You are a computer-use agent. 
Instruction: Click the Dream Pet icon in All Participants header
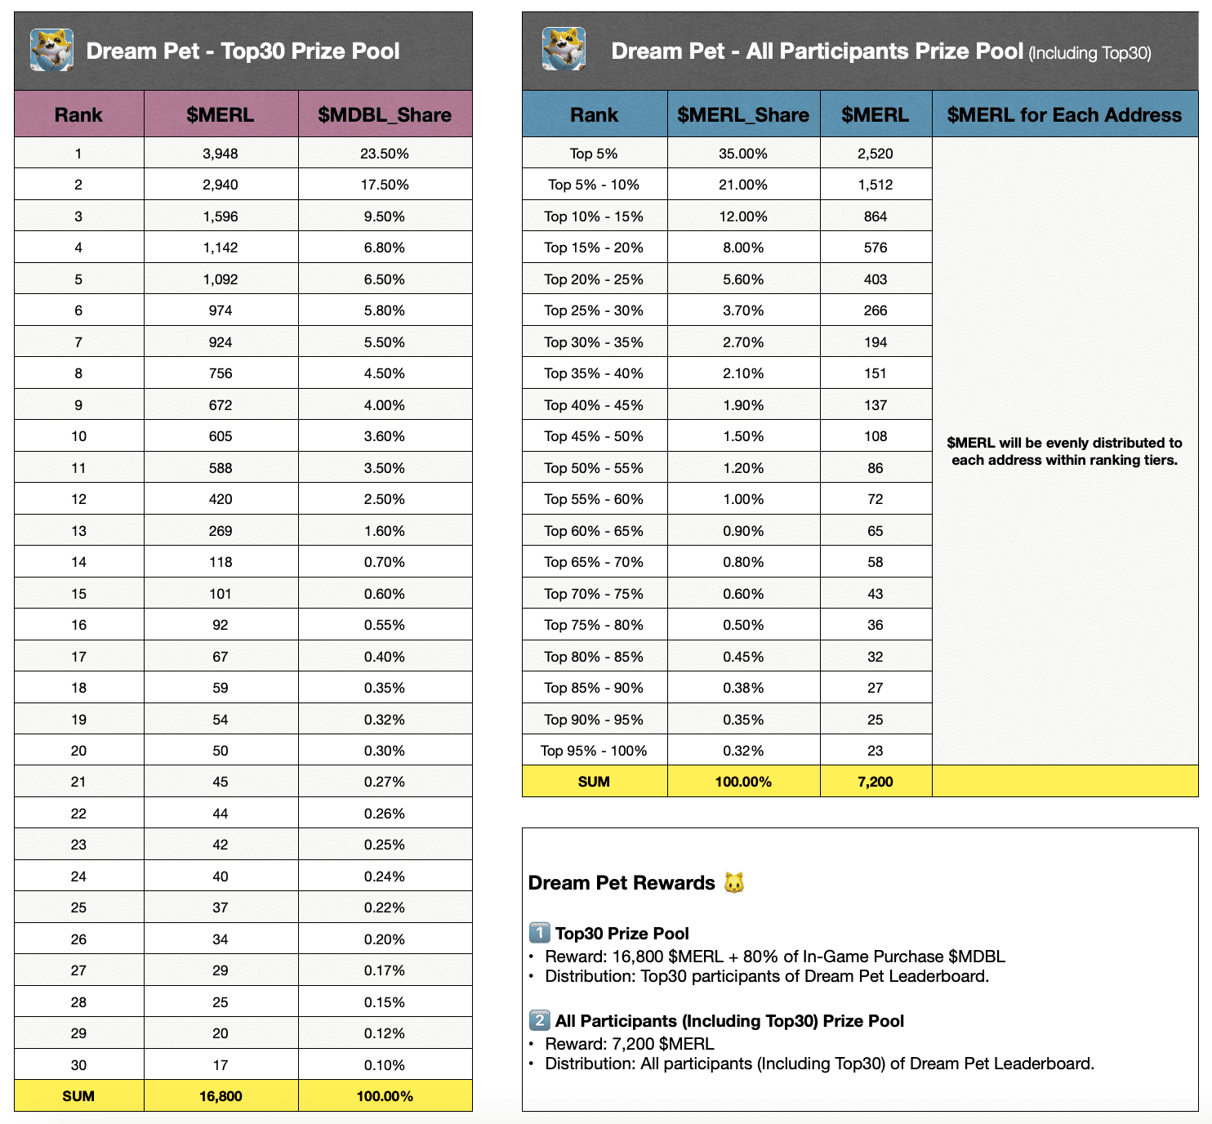tap(564, 49)
